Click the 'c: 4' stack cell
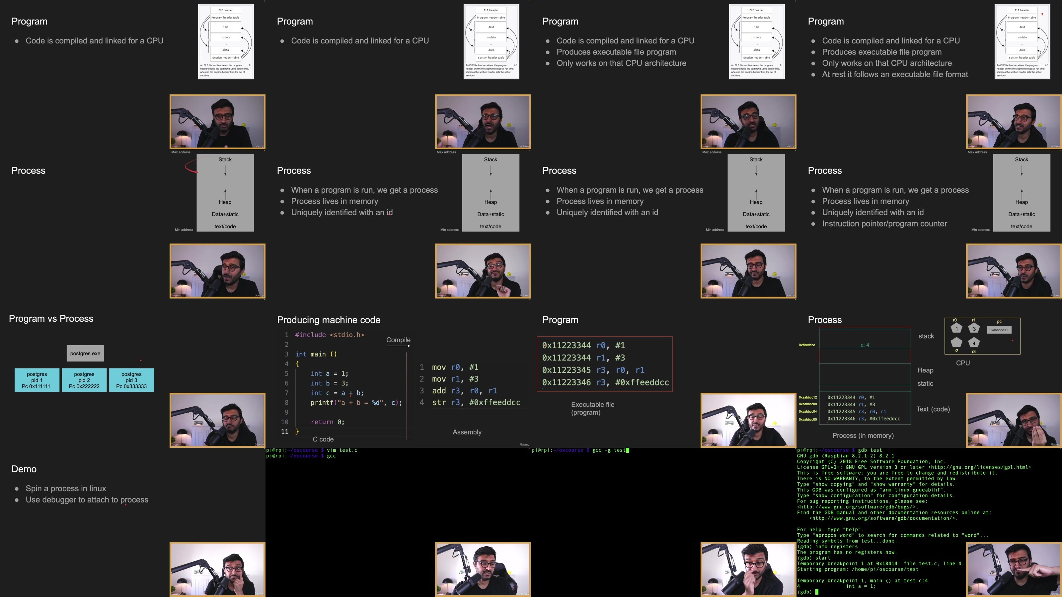Viewport: 1062px width, 597px height. 865,345
